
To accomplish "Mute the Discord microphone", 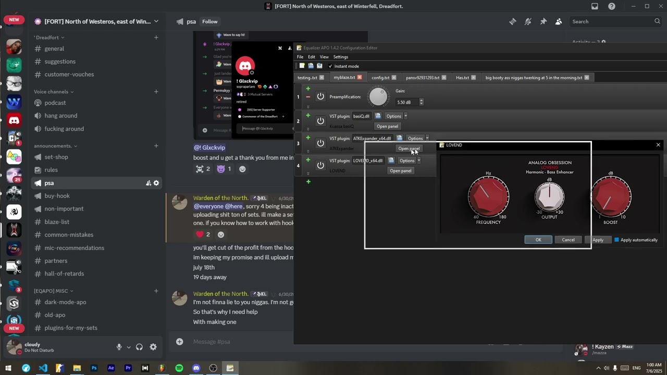I will point(119,347).
